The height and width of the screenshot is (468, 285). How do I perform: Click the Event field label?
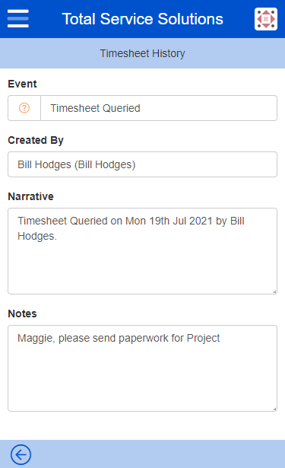coord(22,84)
